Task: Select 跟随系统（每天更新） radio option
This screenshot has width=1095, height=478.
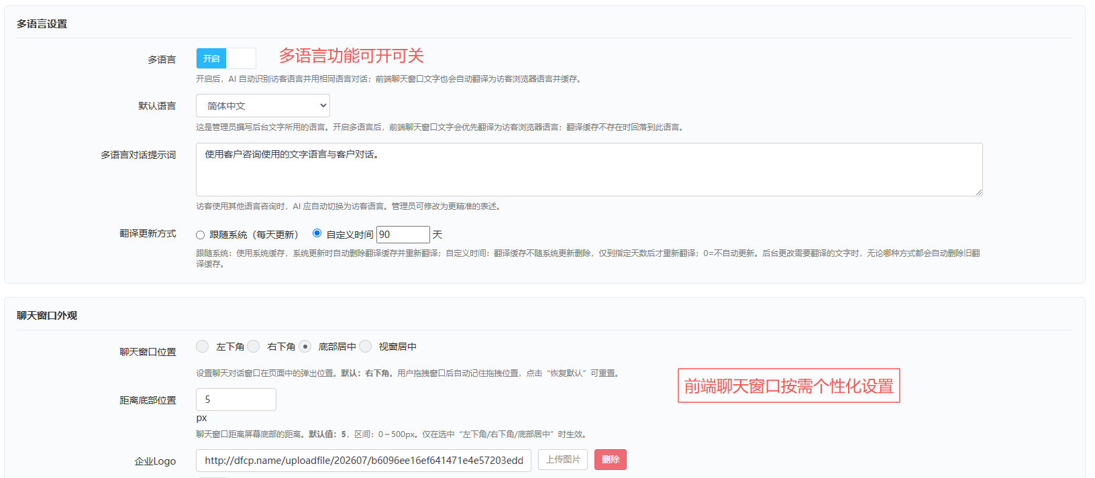Action: [200, 235]
